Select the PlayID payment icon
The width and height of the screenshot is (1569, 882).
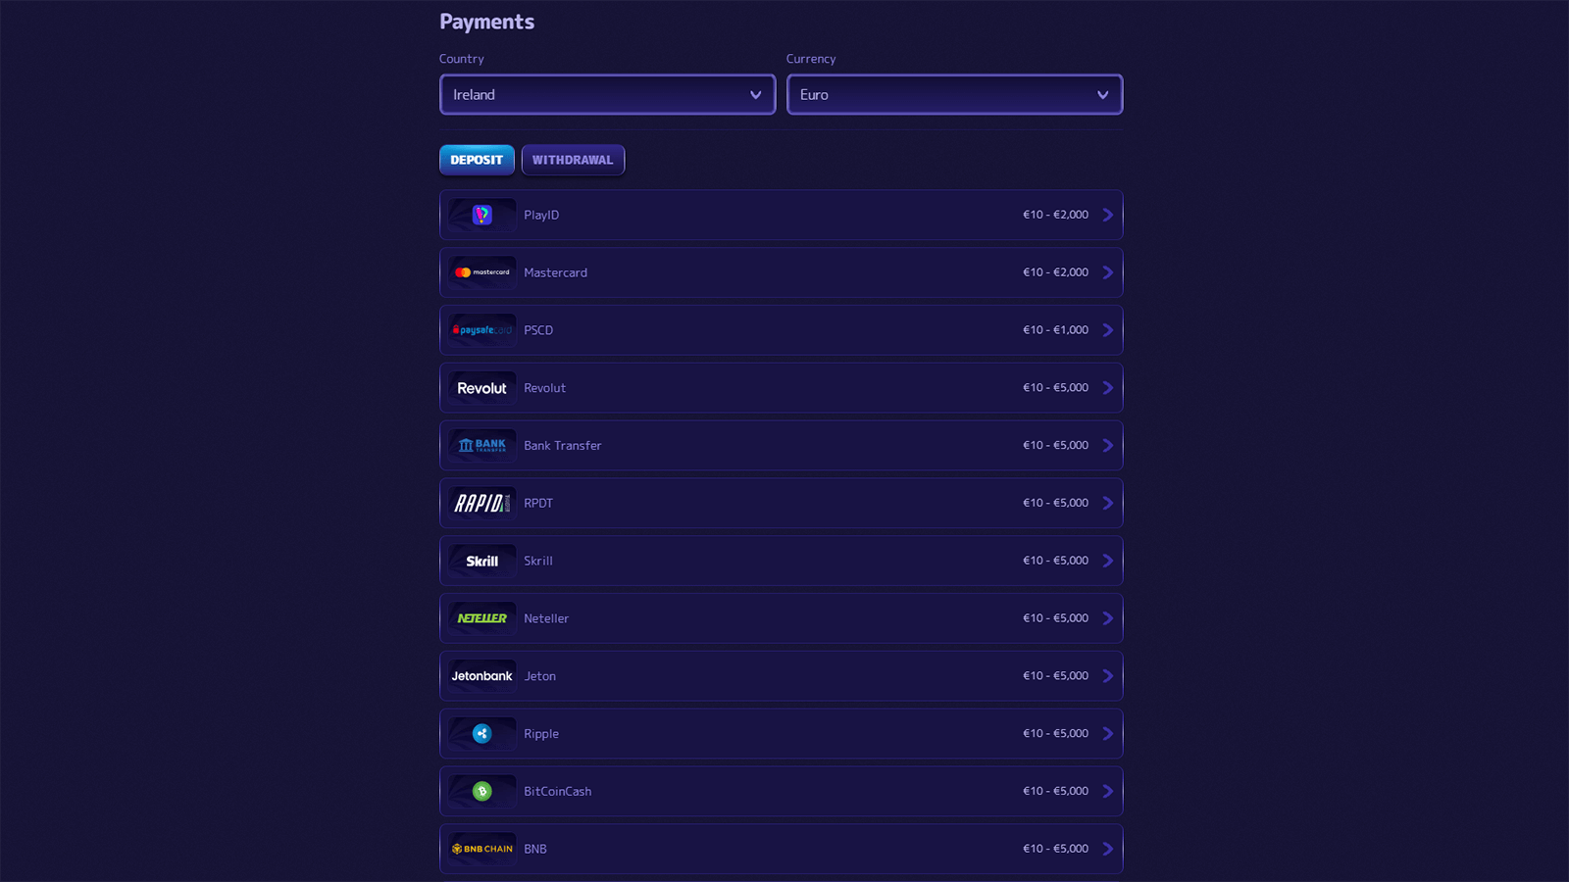481,215
